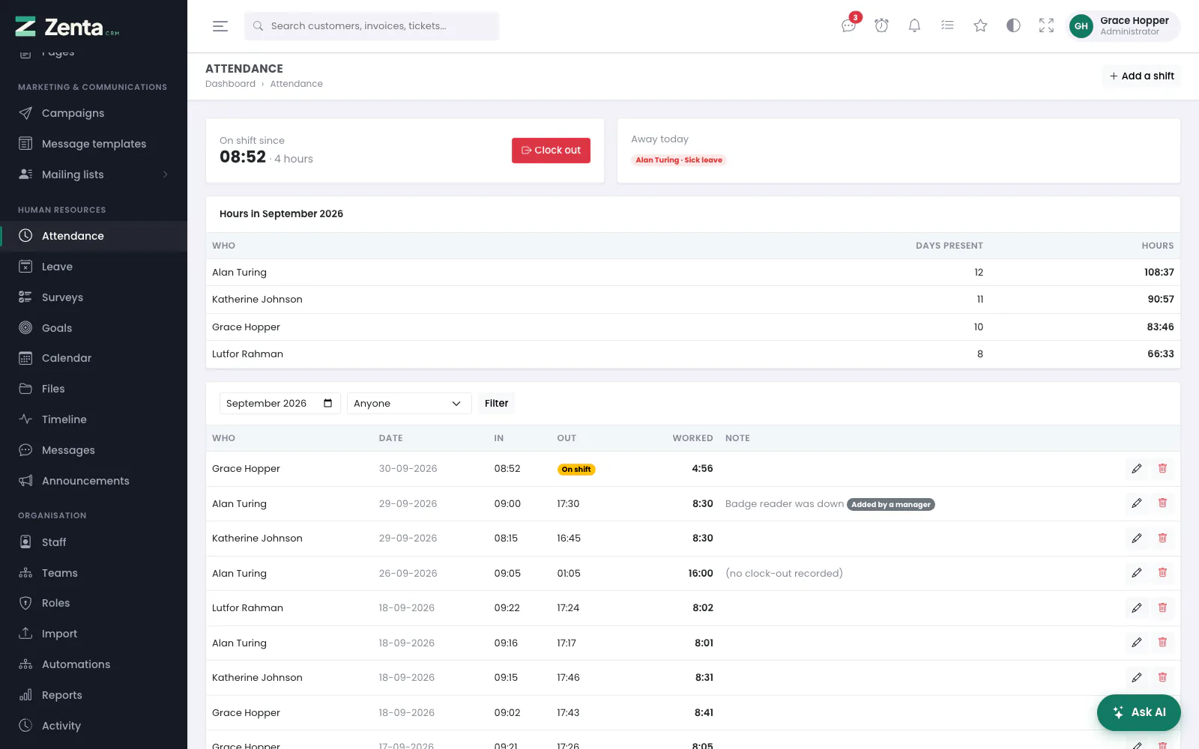This screenshot has height=749, width=1199.
Task: Go to Dashboard breadcrumb link
Action: tap(230, 84)
